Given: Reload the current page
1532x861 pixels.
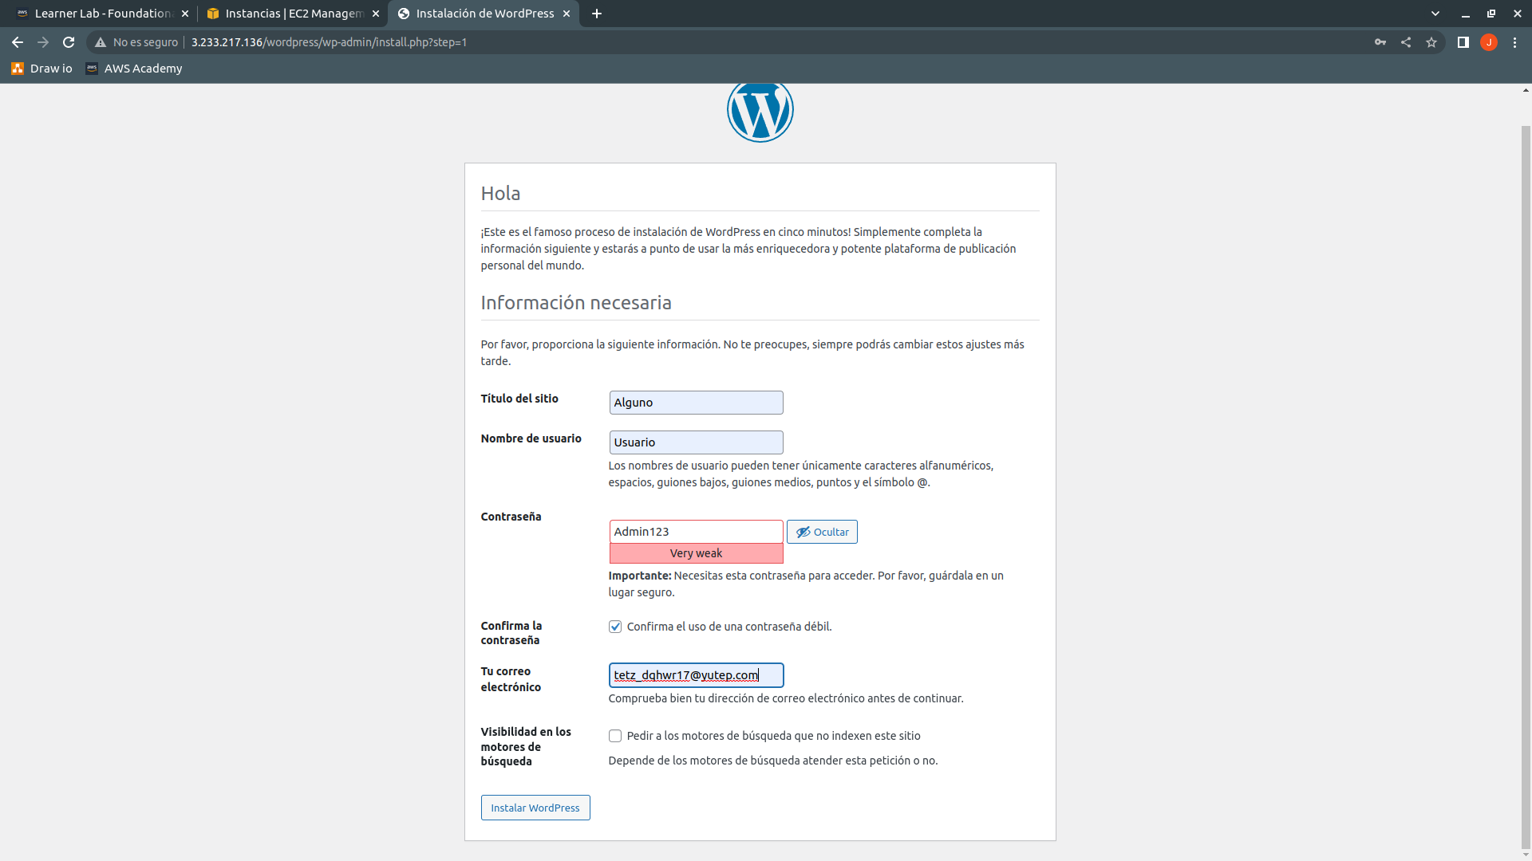Looking at the screenshot, I should tap(69, 42).
